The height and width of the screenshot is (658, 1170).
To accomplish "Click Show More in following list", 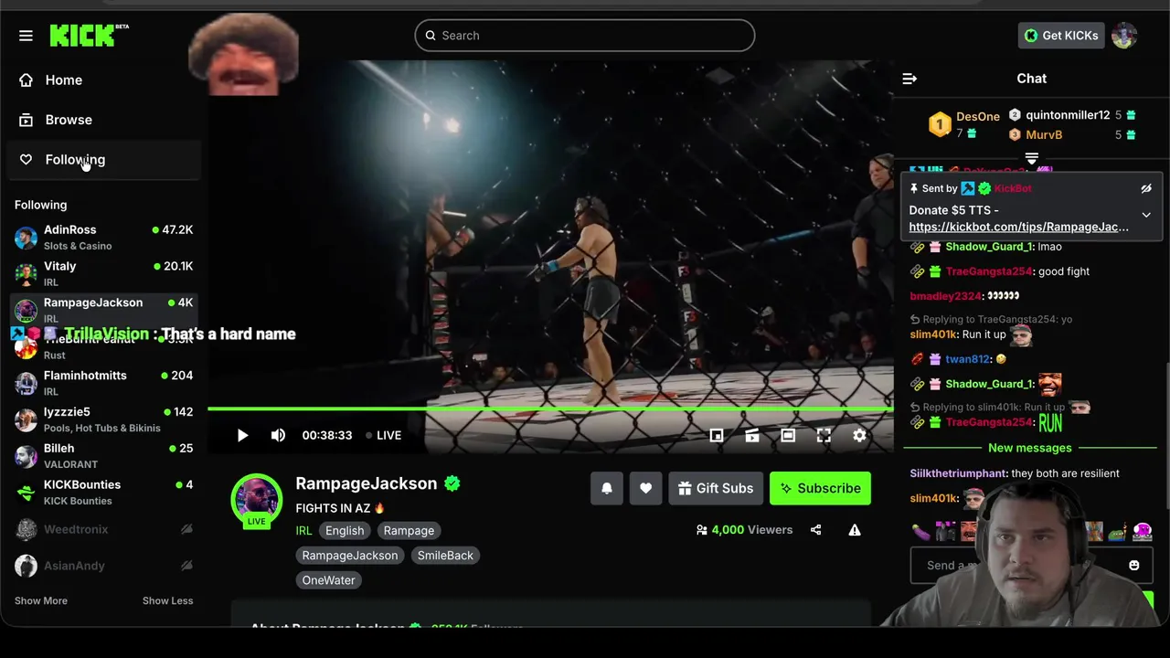I will point(41,600).
